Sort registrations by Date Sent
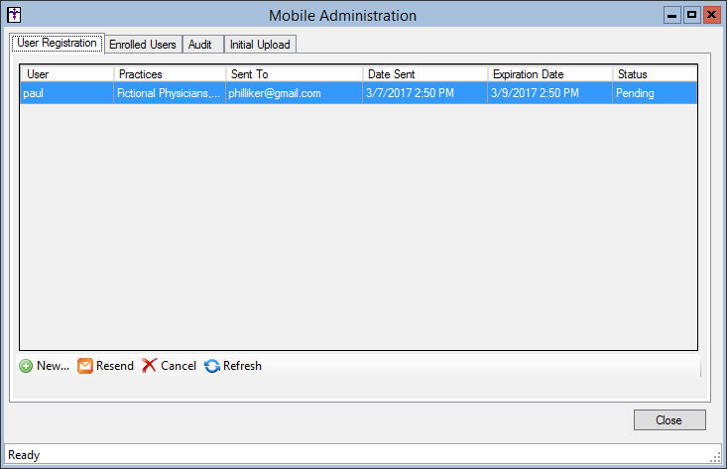Image resolution: width=727 pixels, height=469 pixels. [424, 74]
